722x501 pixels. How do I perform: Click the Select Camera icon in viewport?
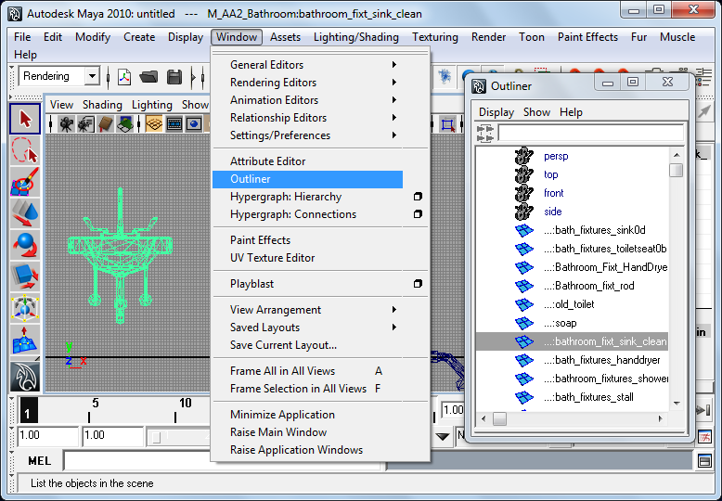(x=66, y=124)
